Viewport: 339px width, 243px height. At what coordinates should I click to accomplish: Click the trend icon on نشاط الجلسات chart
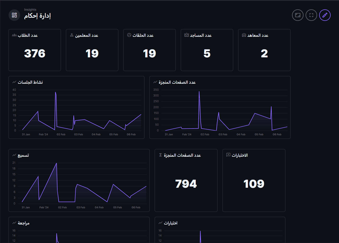[14, 82]
